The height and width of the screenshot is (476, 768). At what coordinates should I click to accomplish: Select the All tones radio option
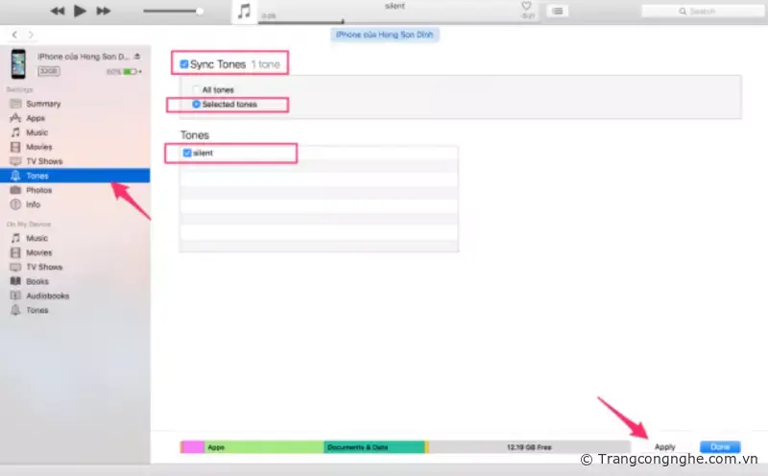click(x=196, y=90)
